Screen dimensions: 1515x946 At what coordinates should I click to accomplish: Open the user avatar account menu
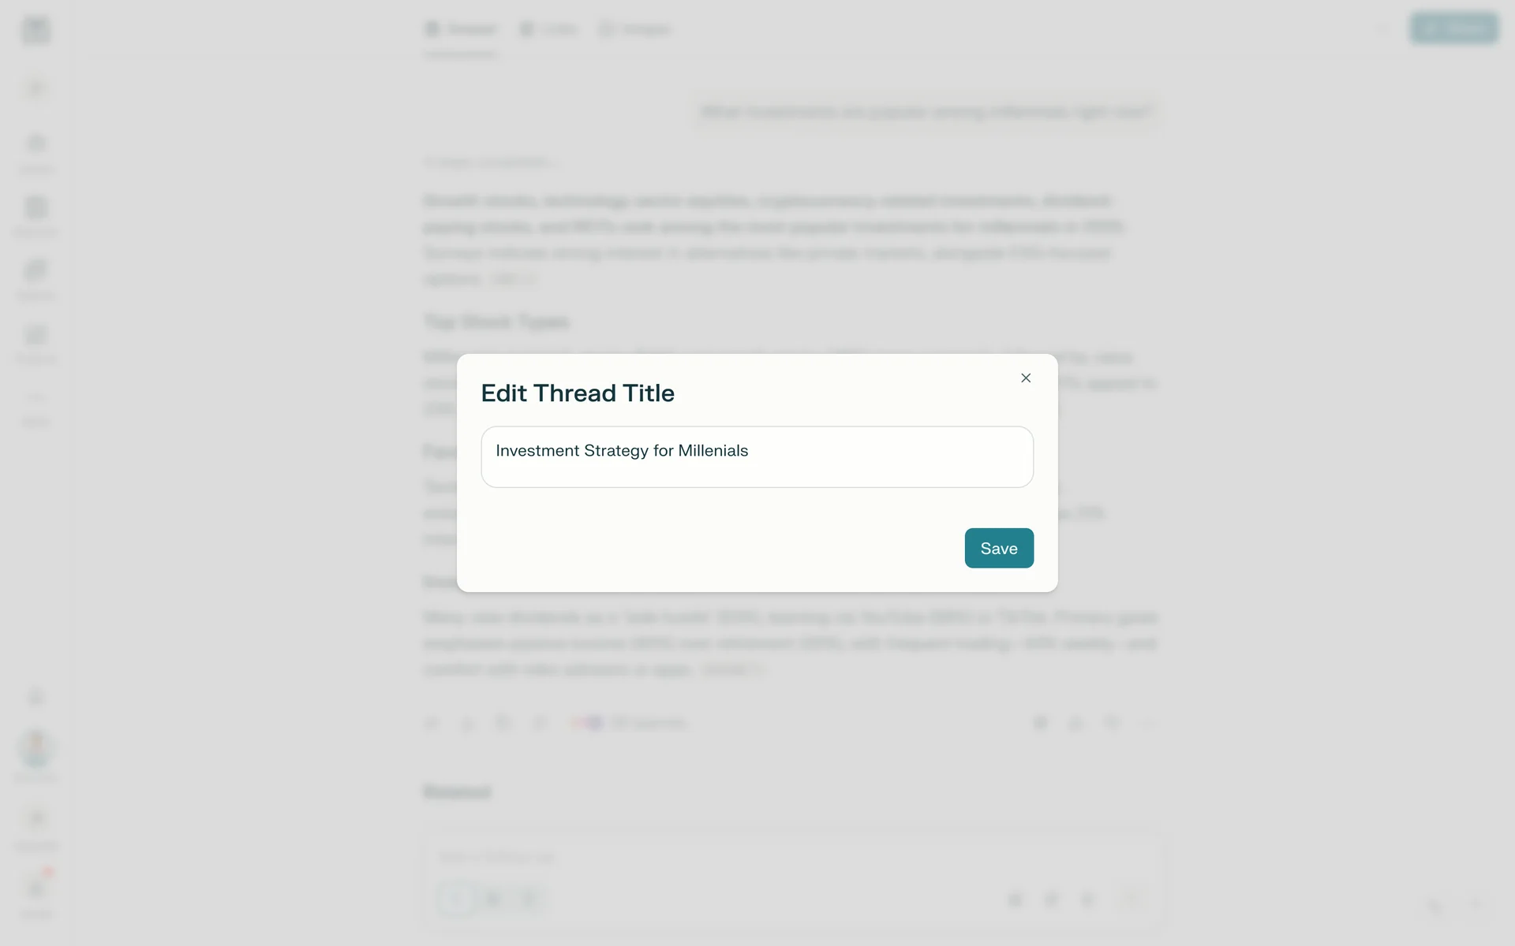tap(36, 747)
